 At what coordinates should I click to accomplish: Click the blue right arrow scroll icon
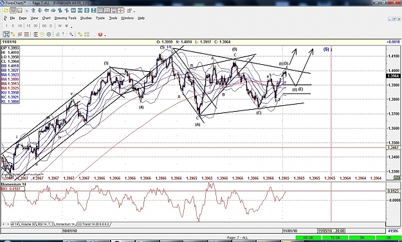pos(53,10)
